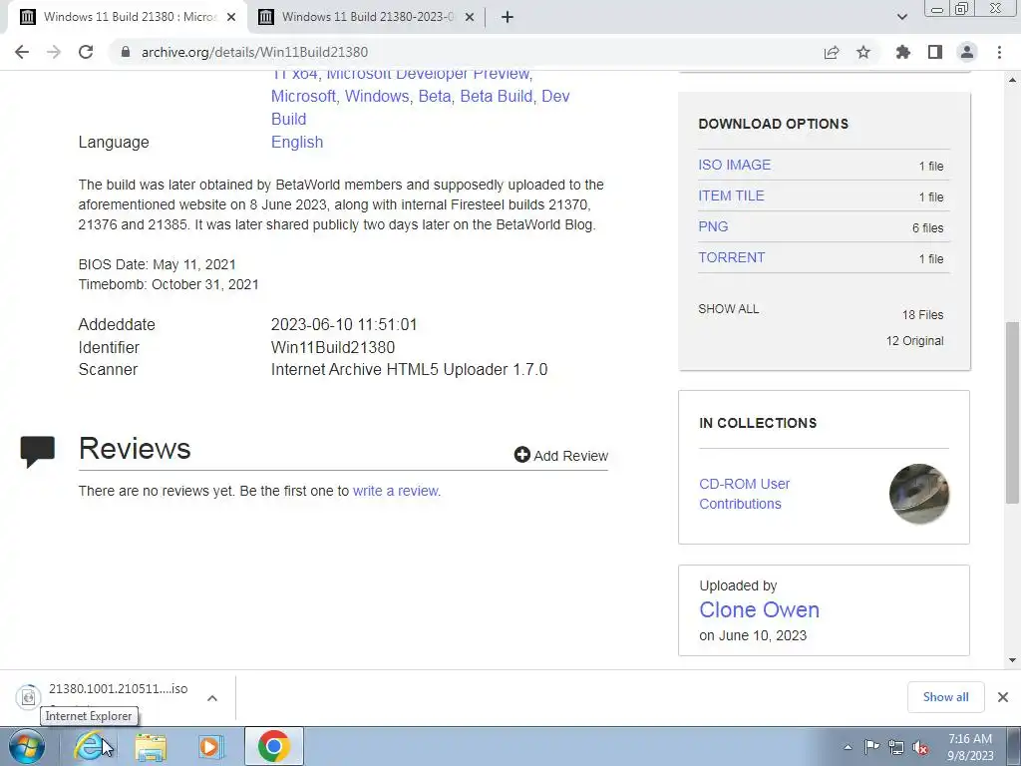The height and width of the screenshot is (766, 1021).
Task: Close the second Windows 11 Build 21380-2023 tab
Action: tap(470, 18)
